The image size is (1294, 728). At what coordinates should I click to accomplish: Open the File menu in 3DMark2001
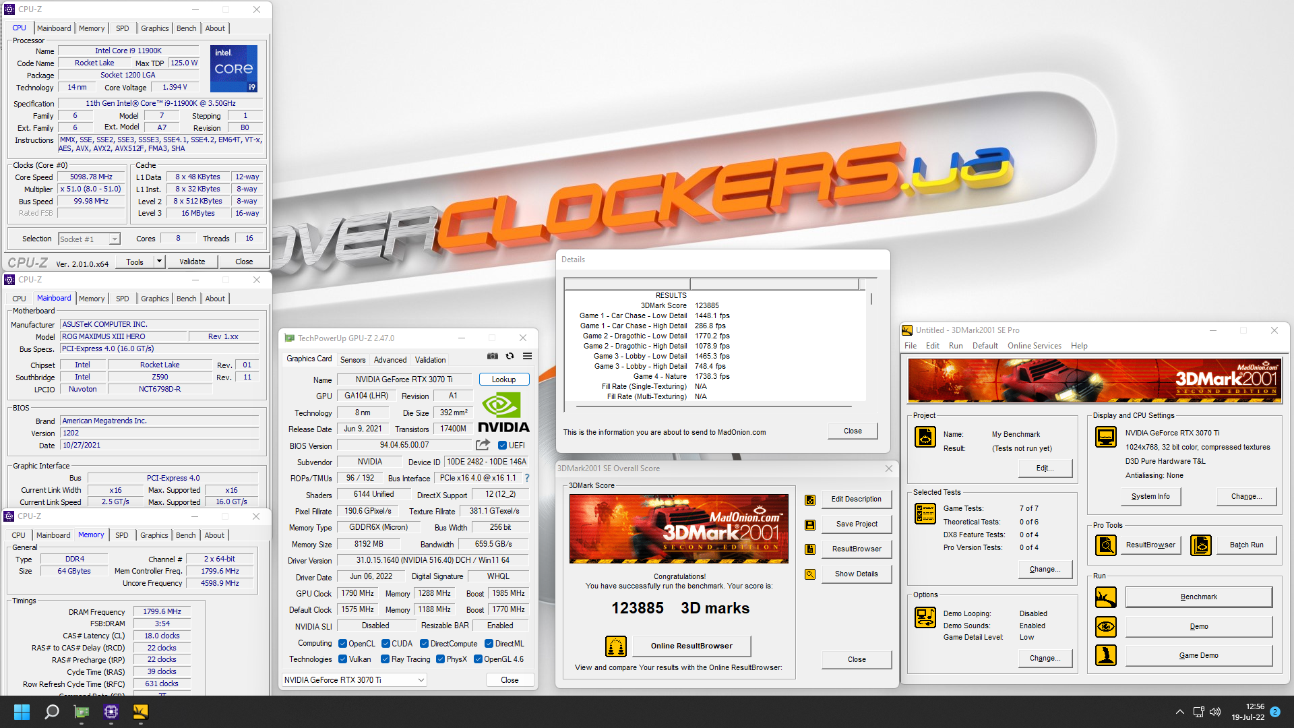click(911, 346)
